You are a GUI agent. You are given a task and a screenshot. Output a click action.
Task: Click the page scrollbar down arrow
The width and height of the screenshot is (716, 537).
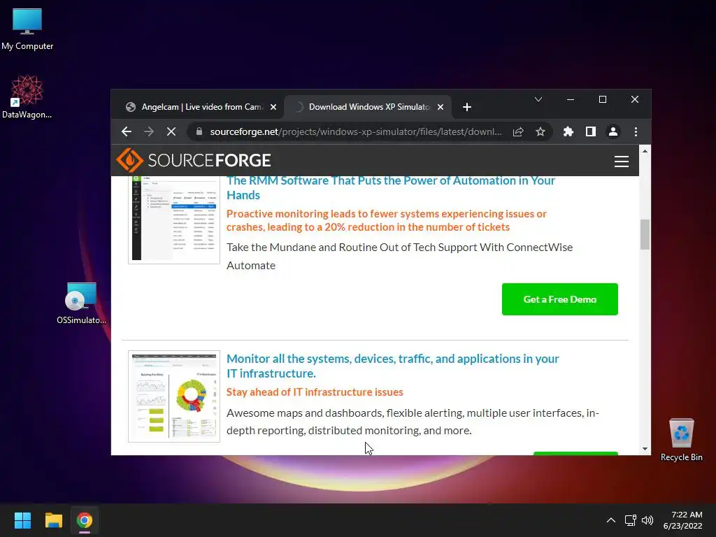pos(645,449)
